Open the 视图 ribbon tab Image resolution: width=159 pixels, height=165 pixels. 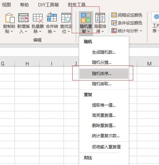[x=6, y=5]
